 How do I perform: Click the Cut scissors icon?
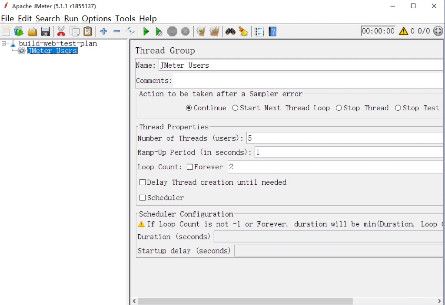(61, 31)
